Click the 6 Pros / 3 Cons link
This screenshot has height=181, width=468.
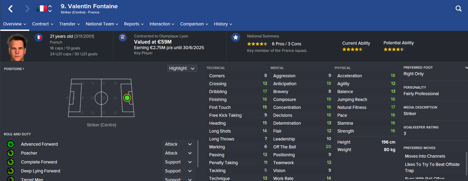click(x=286, y=44)
